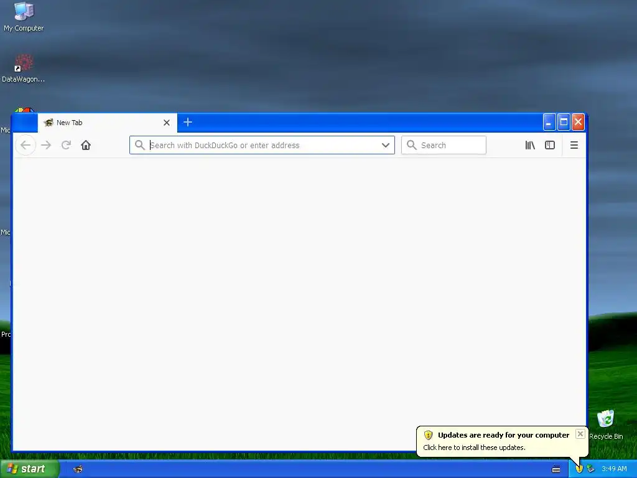Image resolution: width=637 pixels, height=478 pixels.
Task: Close the New Tab tab
Action: click(167, 123)
